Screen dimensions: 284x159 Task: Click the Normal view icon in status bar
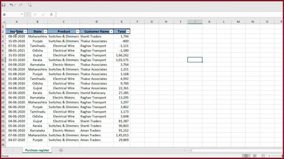click(246, 156)
